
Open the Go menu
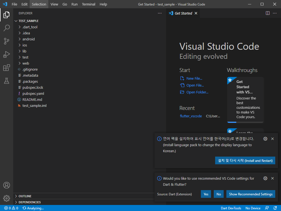[65, 4]
